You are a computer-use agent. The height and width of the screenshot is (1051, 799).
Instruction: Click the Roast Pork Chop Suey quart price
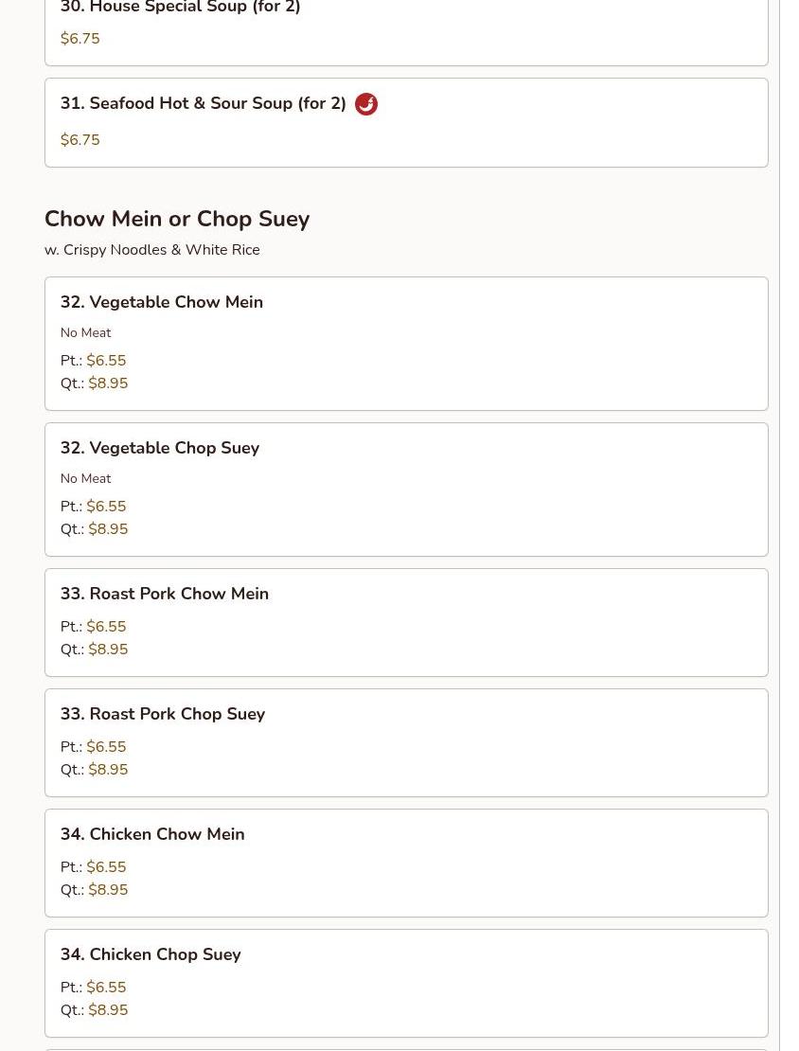click(x=108, y=770)
